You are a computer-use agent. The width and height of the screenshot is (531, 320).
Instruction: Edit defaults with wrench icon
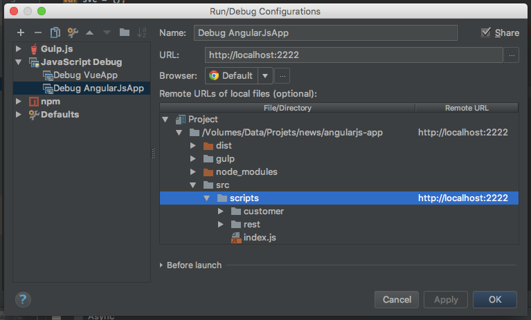click(x=73, y=32)
